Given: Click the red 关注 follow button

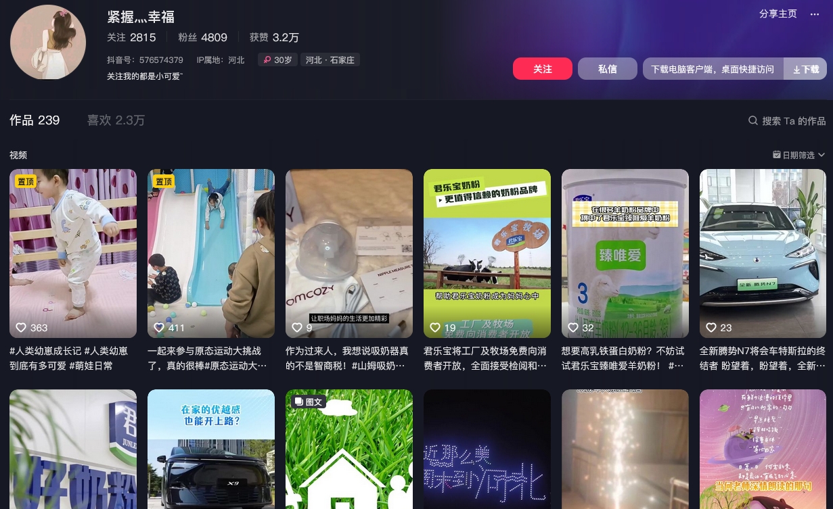Looking at the screenshot, I should coord(543,69).
